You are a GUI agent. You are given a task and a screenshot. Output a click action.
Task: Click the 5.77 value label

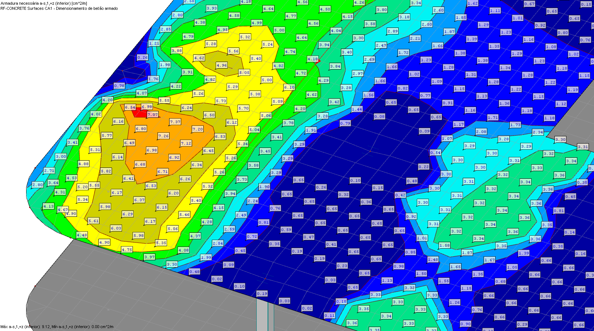(x=107, y=136)
